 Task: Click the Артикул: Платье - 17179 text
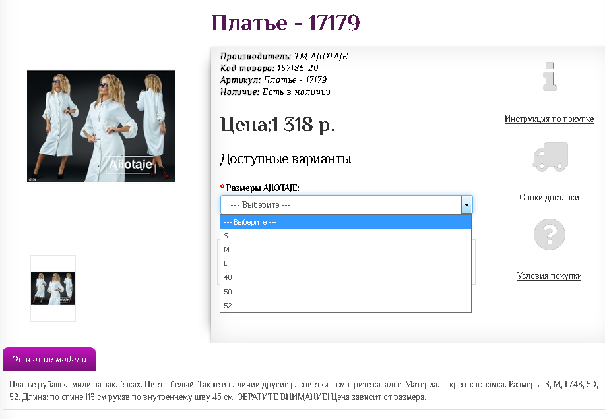[x=274, y=80]
